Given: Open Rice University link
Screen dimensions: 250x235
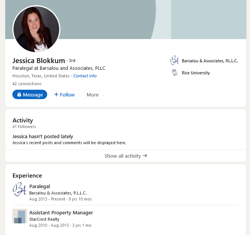Looking at the screenshot, I should click(196, 73).
